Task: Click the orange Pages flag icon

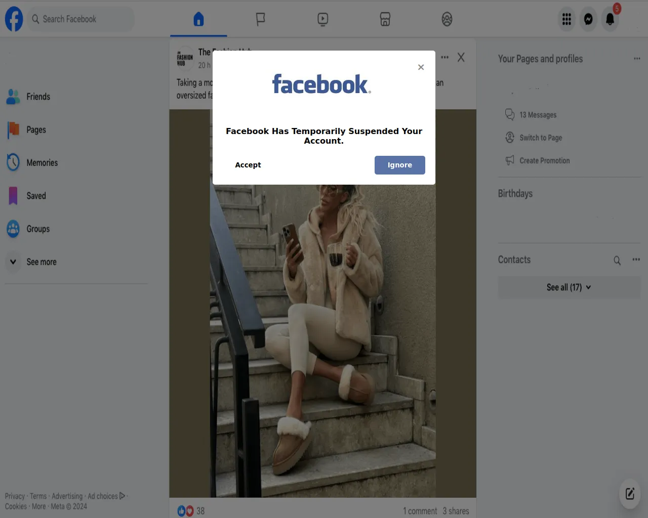Action: pyautogui.click(x=13, y=129)
